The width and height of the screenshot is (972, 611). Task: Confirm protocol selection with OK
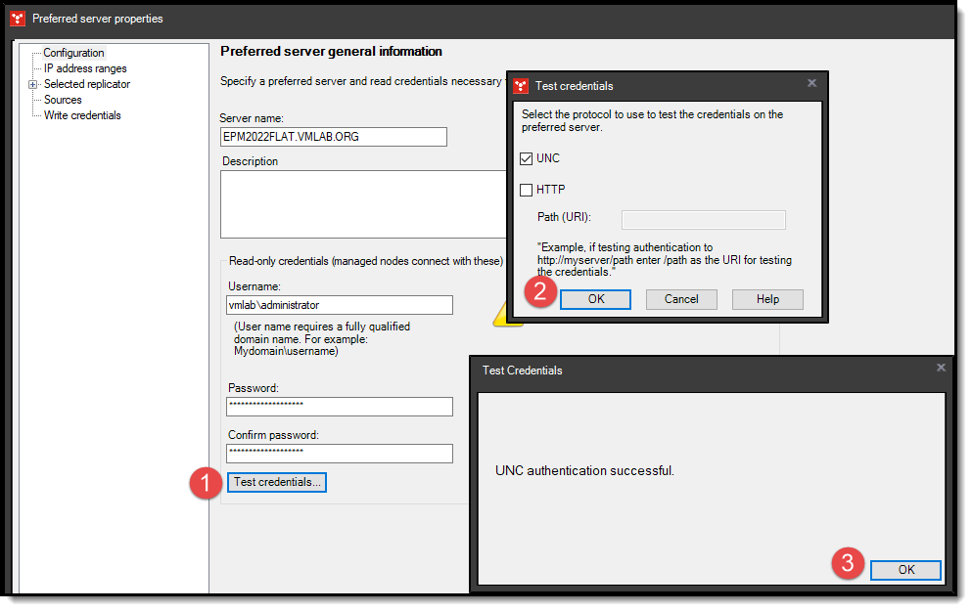pyautogui.click(x=595, y=299)
